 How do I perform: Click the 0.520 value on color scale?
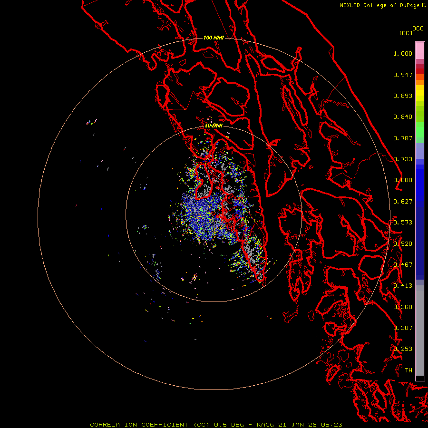(403, 244)
